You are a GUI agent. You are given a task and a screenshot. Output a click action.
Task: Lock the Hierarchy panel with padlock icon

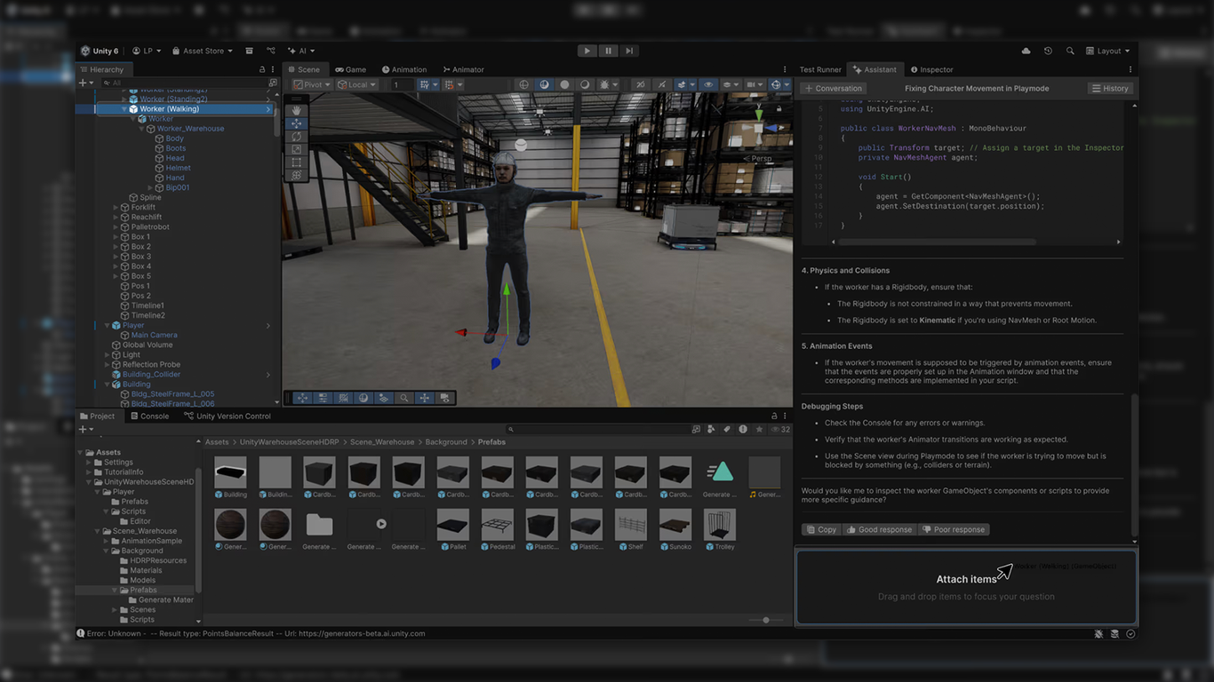tap(261, 69)
